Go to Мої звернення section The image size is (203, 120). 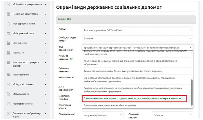click(x=21, y=75)
